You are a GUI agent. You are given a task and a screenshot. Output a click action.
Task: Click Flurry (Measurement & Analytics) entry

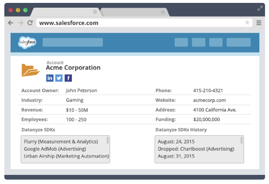61,142
